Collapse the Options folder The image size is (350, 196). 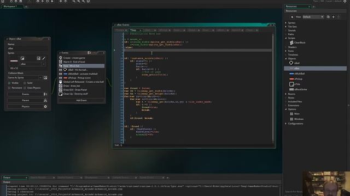pos(285,109)
